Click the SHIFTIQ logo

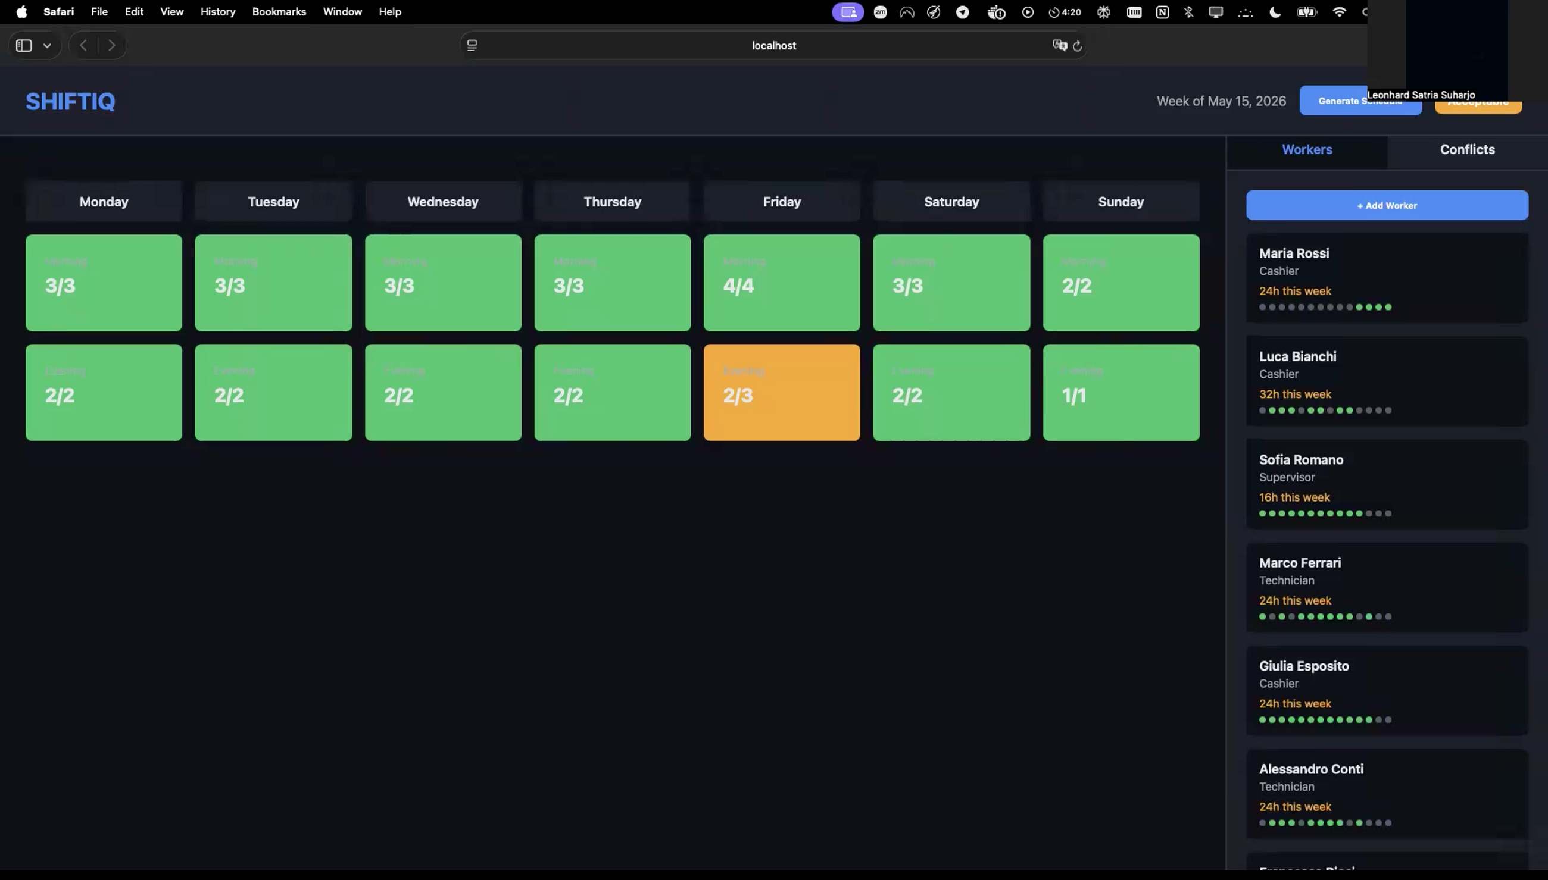point(70,102)
